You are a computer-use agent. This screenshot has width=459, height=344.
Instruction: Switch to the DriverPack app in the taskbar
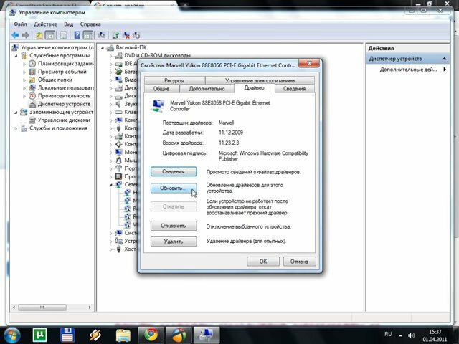179,335
